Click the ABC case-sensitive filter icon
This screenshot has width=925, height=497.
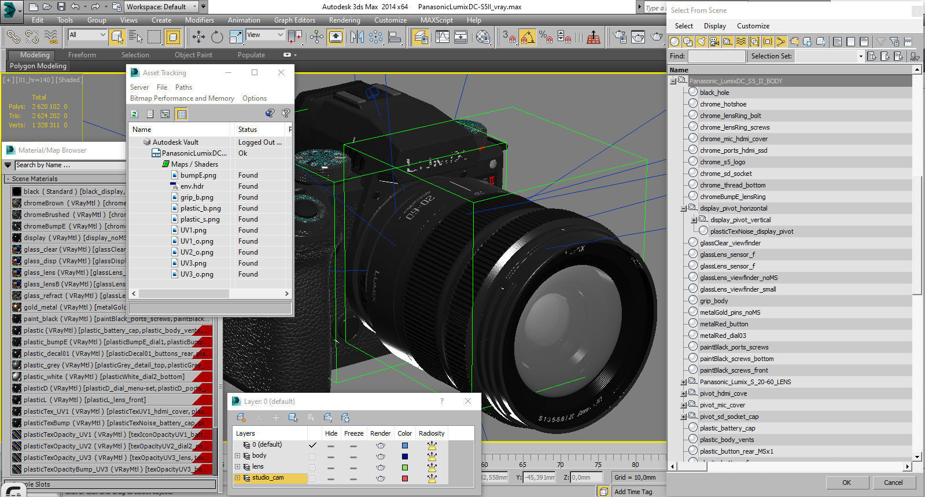coord(915,56)
